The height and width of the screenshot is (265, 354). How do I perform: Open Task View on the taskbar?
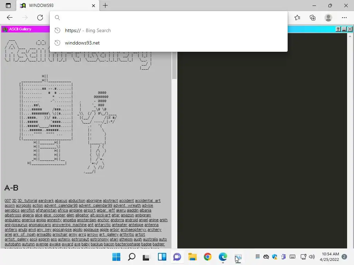(x=147, y=257)
